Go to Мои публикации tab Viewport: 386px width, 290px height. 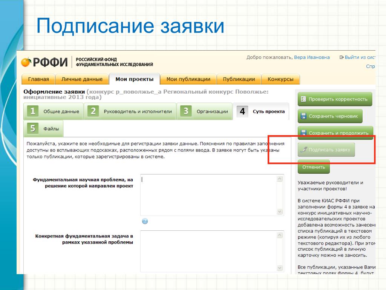tap(188, 79)
